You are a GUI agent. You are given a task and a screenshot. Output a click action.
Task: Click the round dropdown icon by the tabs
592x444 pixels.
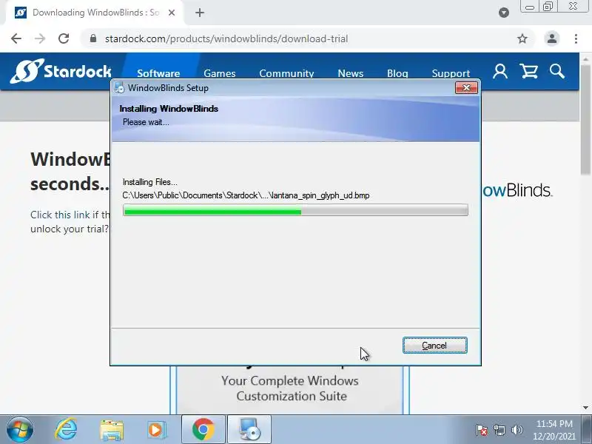(x=504, y=13)
